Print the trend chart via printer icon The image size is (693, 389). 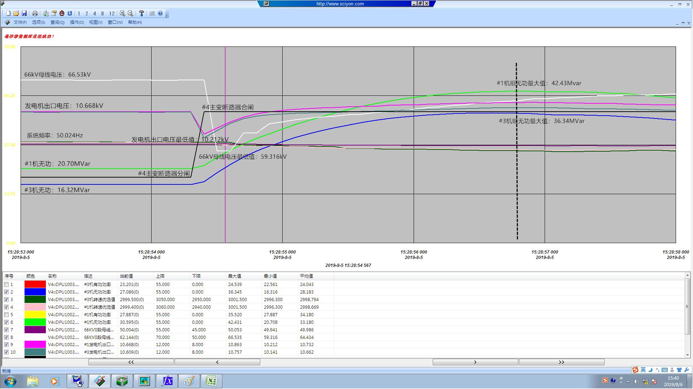(35, 13)
